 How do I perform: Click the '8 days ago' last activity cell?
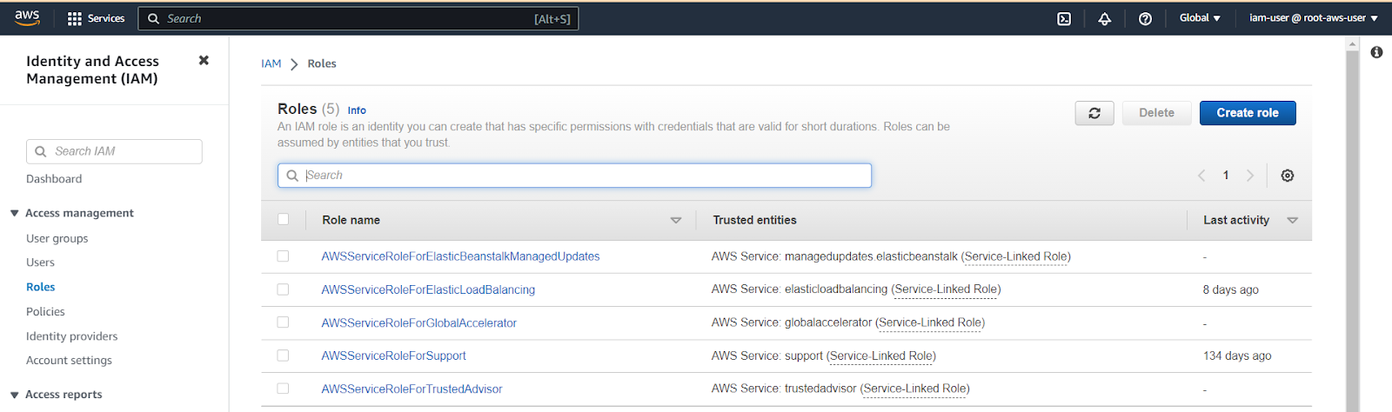point(1230,289)
